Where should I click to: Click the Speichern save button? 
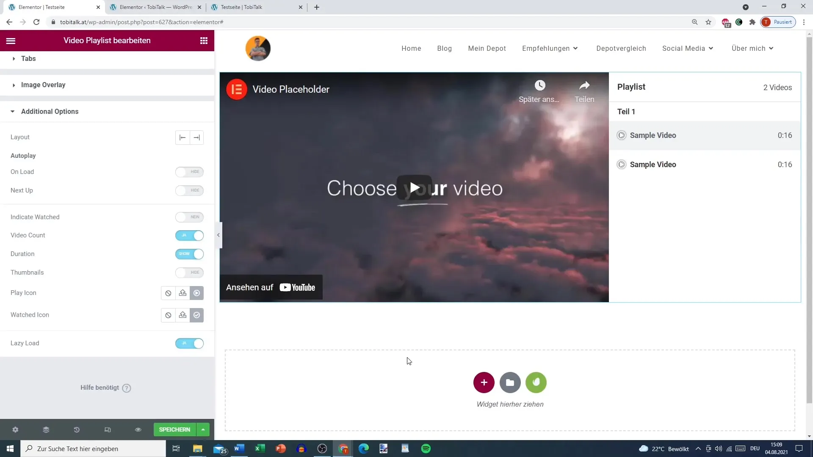coord(174,429)
